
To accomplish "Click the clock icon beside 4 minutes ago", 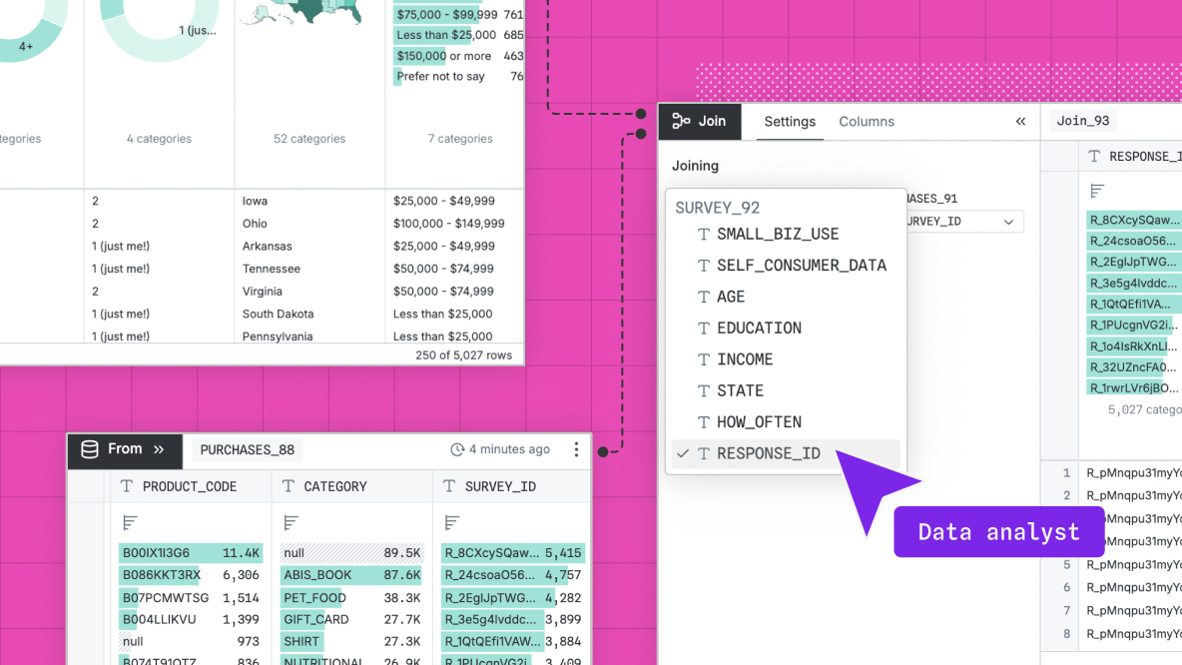I will (457, 449).
